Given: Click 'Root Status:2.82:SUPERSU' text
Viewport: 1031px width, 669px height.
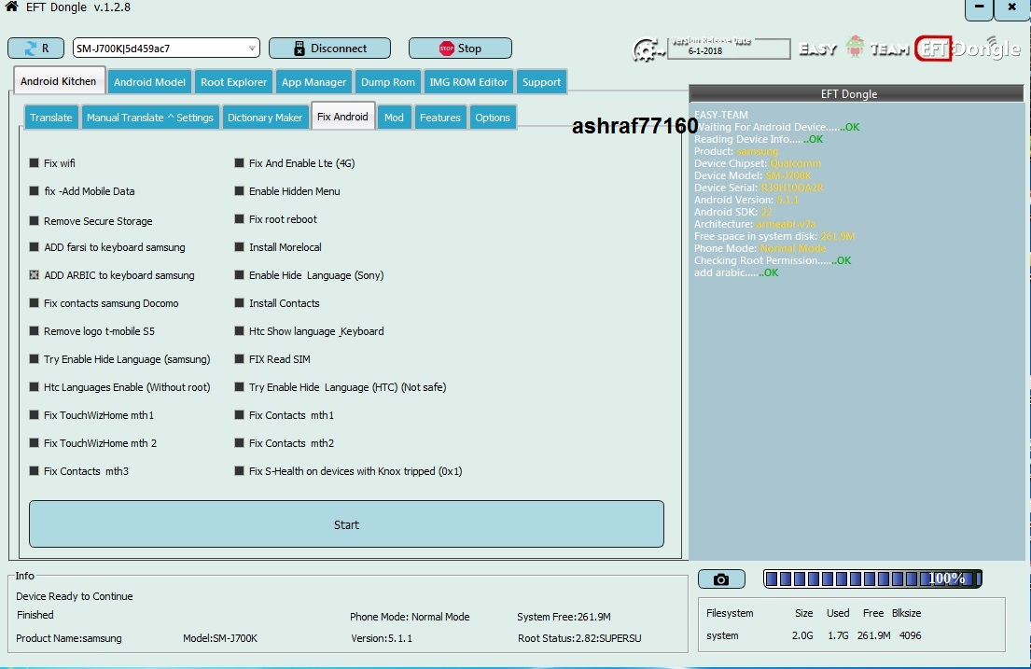Looking at the screenshot, I should pos(579,638).
